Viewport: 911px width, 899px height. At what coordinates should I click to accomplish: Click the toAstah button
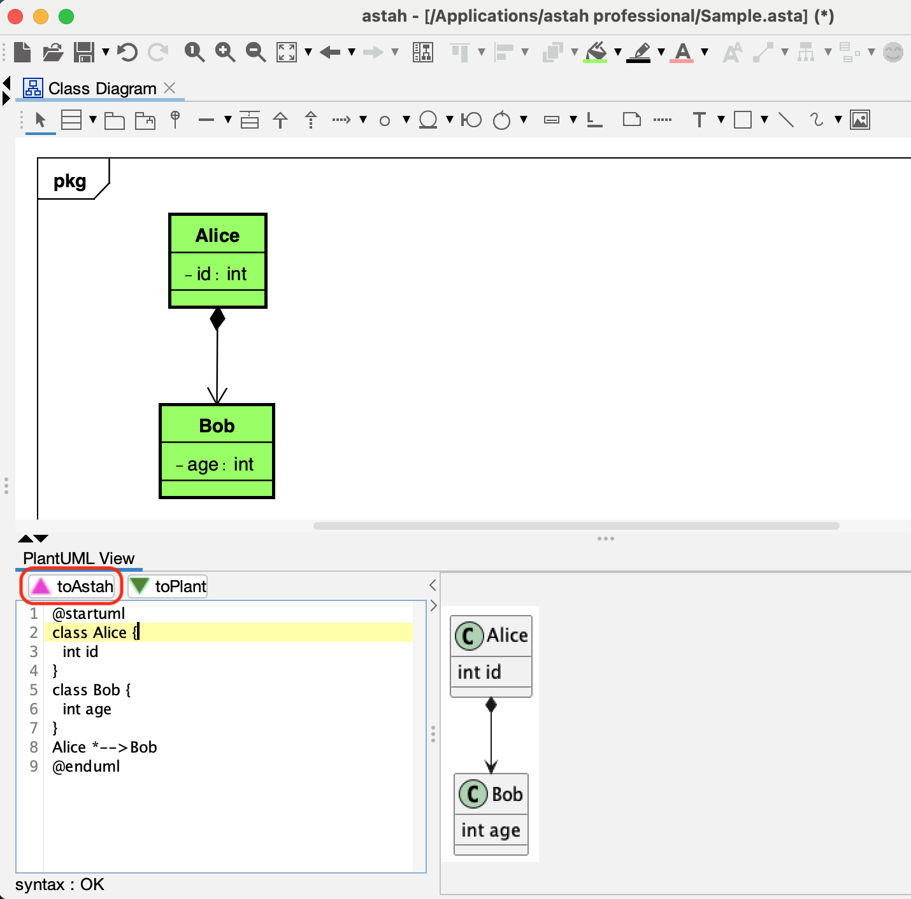tap(72, 586)
